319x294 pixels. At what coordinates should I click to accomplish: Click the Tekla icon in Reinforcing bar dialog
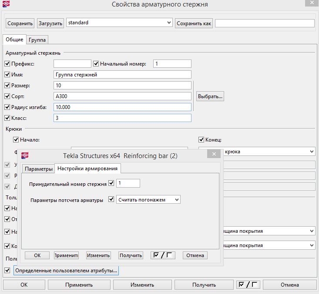coord(25,155)
